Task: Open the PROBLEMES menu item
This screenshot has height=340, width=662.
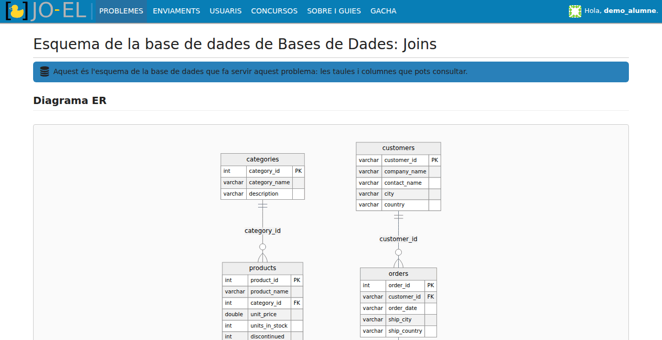Action: pos(121,11)
